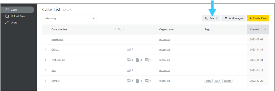275x91 pixels.
Task: Click the image count icon for CMU-1
Action: click(129, 50)
